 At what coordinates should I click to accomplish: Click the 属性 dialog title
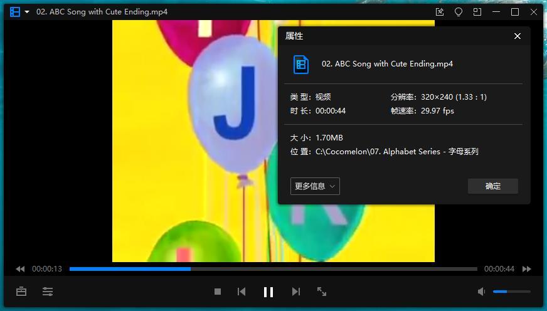point(294,36)
